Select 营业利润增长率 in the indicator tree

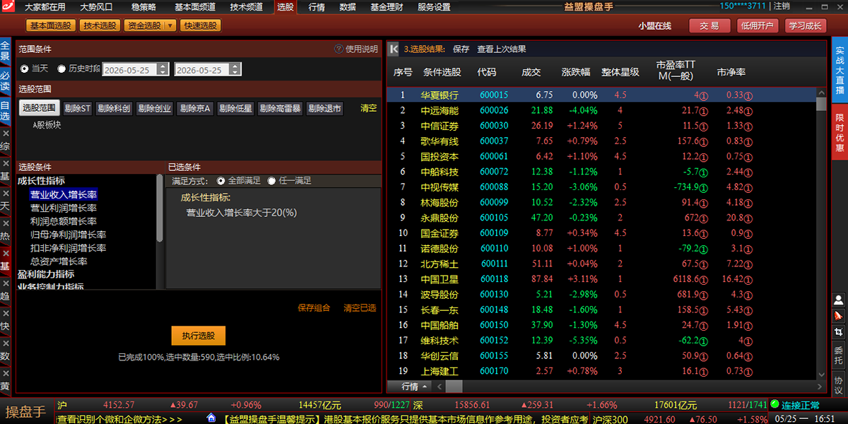[x=64, y=208]
